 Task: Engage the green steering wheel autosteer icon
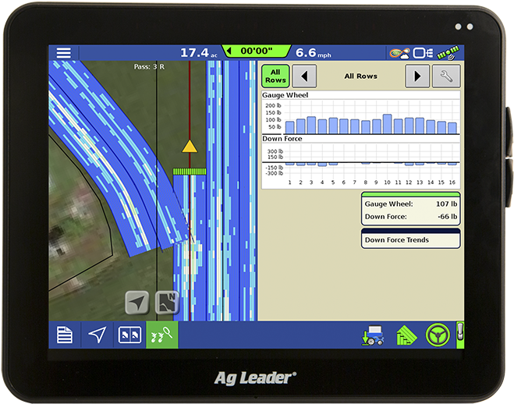(438, 335)
